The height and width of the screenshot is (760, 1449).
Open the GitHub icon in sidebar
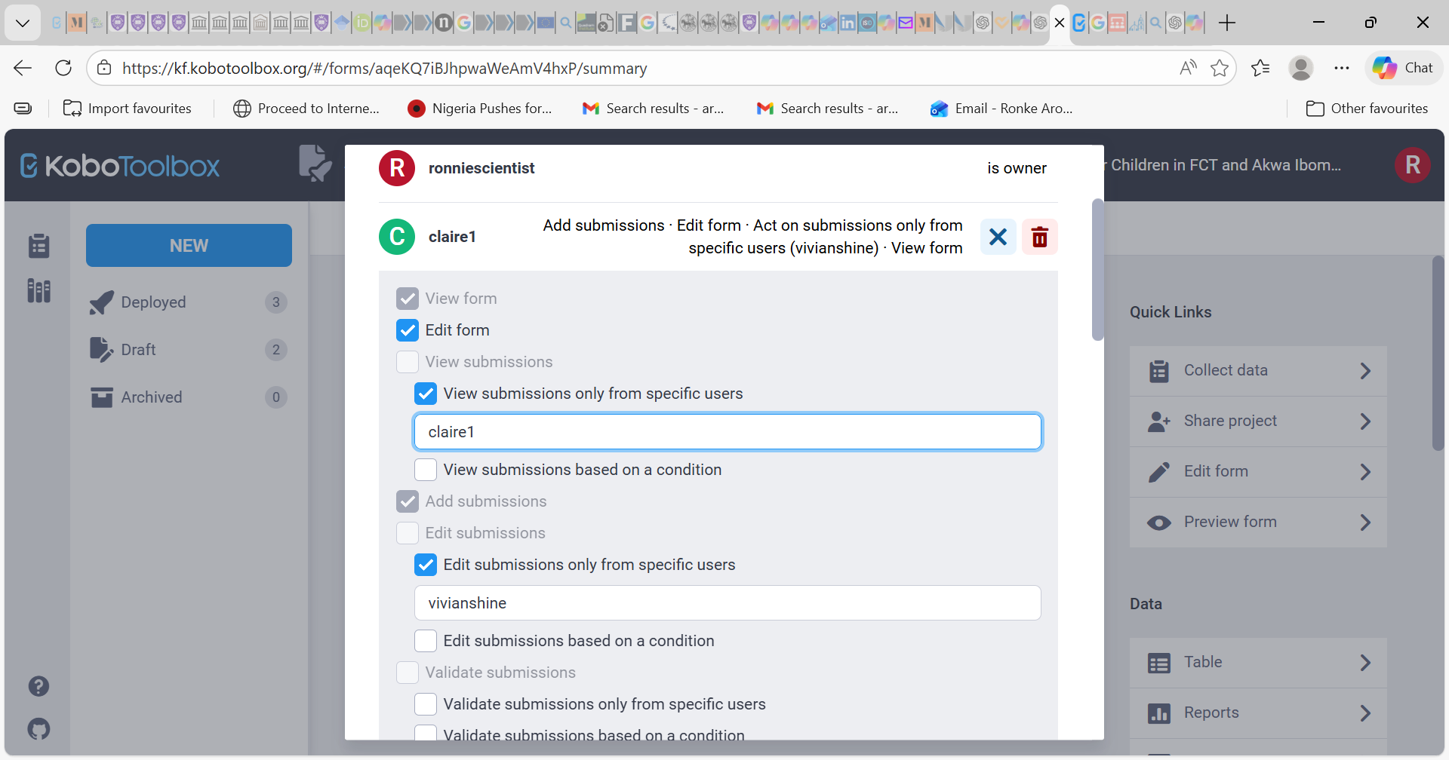pyautogui.click(x=38, y=729)
